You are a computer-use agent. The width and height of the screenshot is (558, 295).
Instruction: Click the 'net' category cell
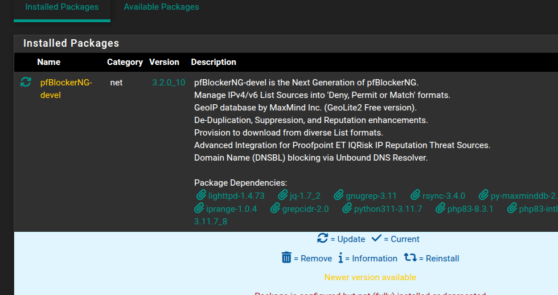[x=116, y=83]
